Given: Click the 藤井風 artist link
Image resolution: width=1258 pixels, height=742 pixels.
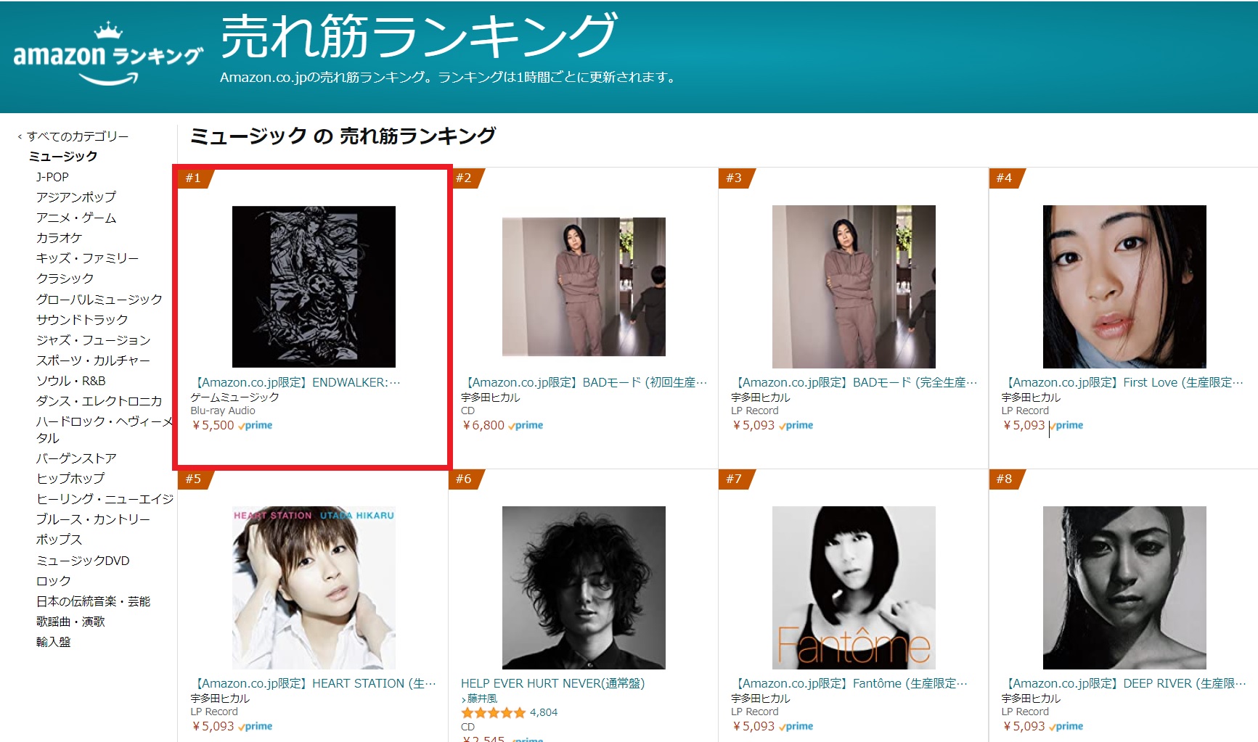Looking at the screenshot, I should 482,698.
